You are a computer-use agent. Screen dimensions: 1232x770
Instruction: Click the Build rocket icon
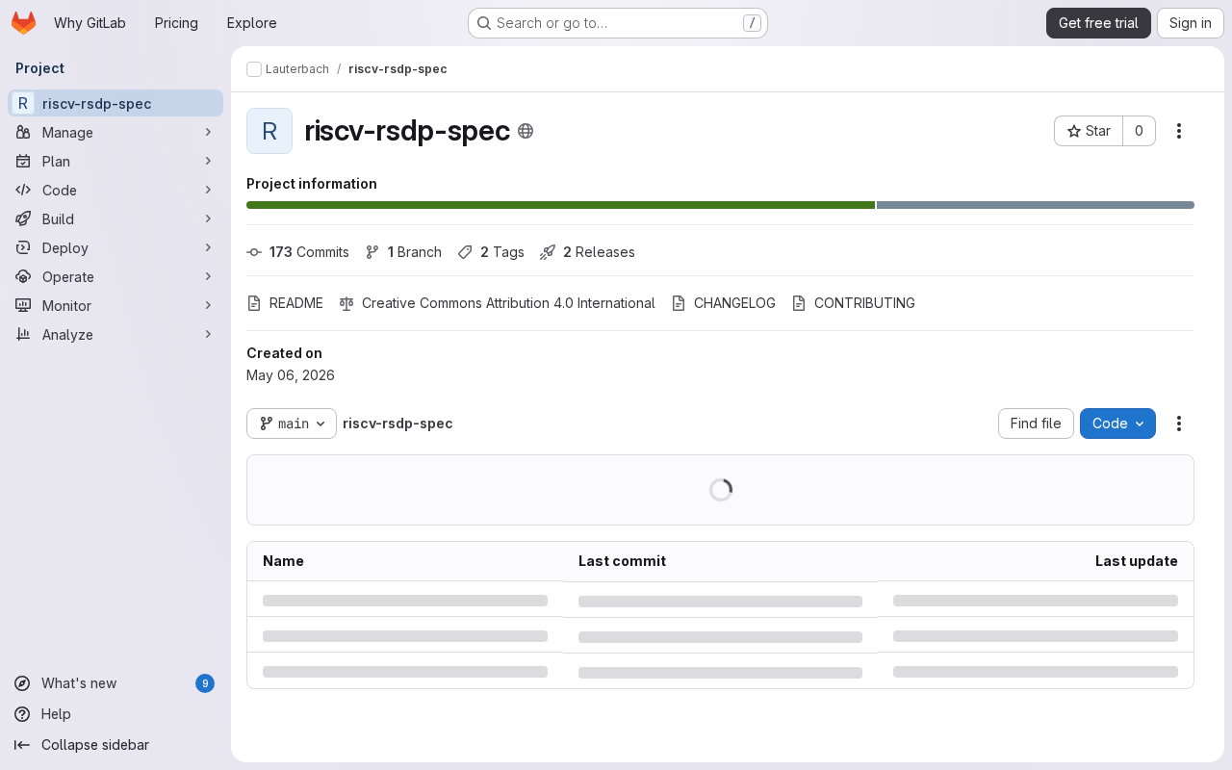pos(23,218)
